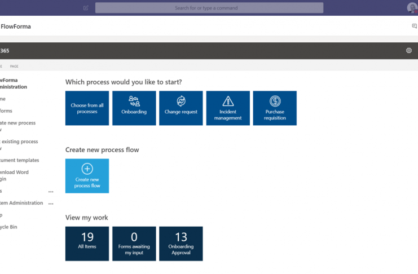Image resolution: width=418 pixels, height=274 pixels.
Task: Open the All Items work tile
Action: point(87,244)
